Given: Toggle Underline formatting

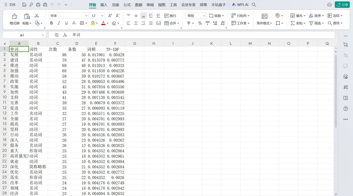Looking at the screenshot, I should pos(66,23).
